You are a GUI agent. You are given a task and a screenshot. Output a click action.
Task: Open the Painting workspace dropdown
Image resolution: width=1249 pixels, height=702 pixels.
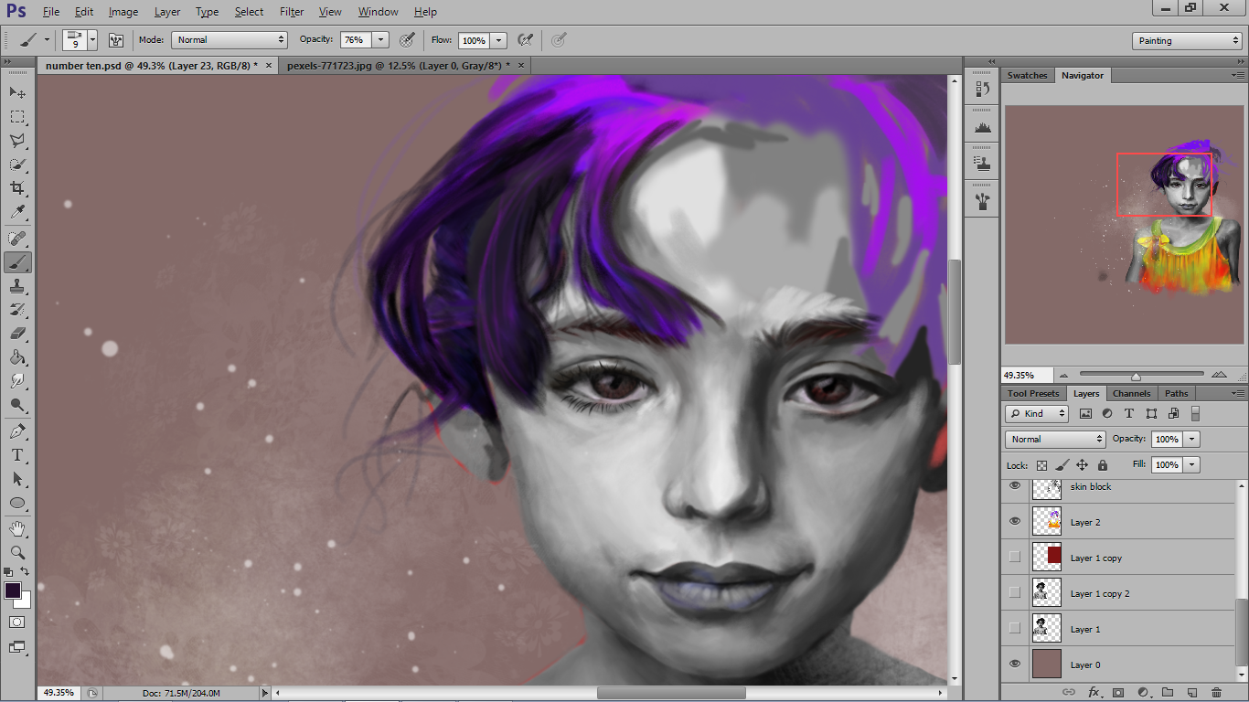(x=1187, y=40)
